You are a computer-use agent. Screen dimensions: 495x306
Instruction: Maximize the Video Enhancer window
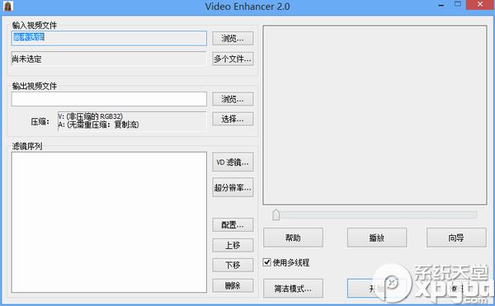[x=458, y=4]
